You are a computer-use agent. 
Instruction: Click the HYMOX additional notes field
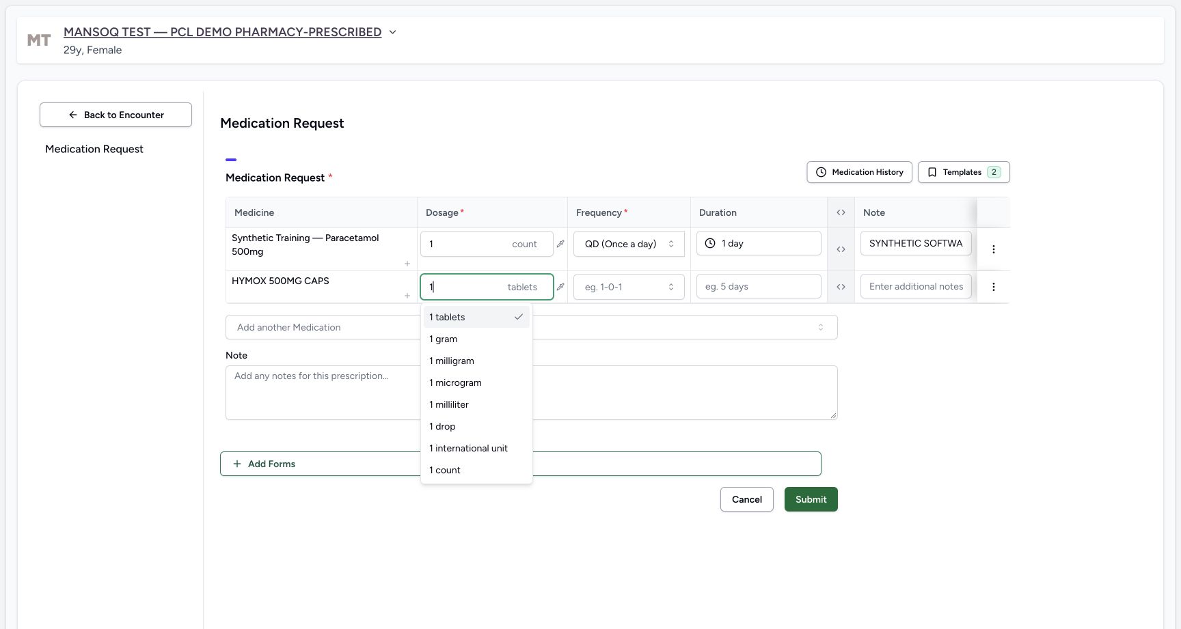coord(916,286)
